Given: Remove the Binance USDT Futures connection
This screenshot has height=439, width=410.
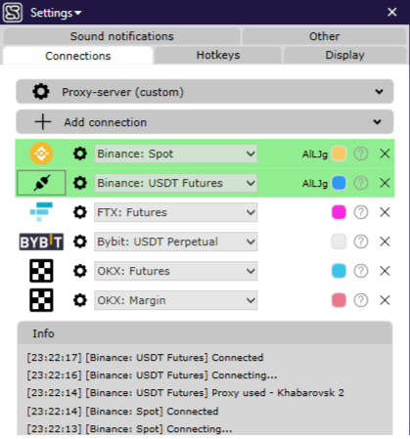Looking at the screenshot, I should pyautogui.click(x=385, y=183).
